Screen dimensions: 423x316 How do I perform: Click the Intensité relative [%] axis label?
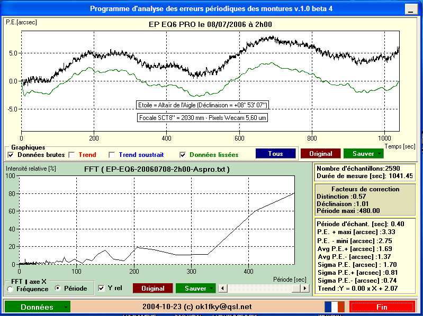(x=31, y=169)
